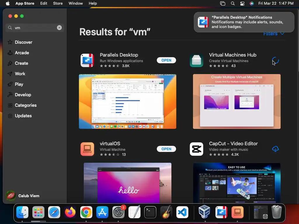
Task: Open the Calub Viem account profile
Action: click(23, 196)
